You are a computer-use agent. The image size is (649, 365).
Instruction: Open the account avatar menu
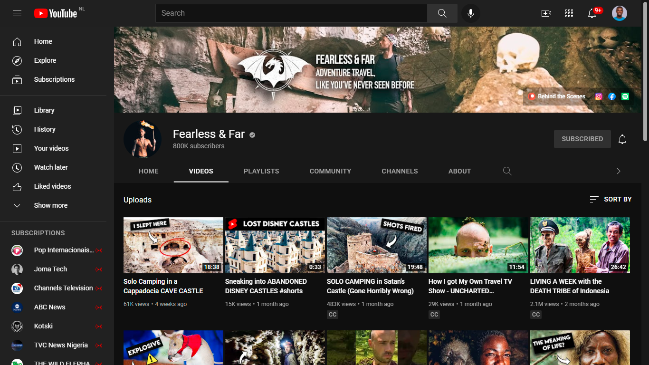pos(620,13)
